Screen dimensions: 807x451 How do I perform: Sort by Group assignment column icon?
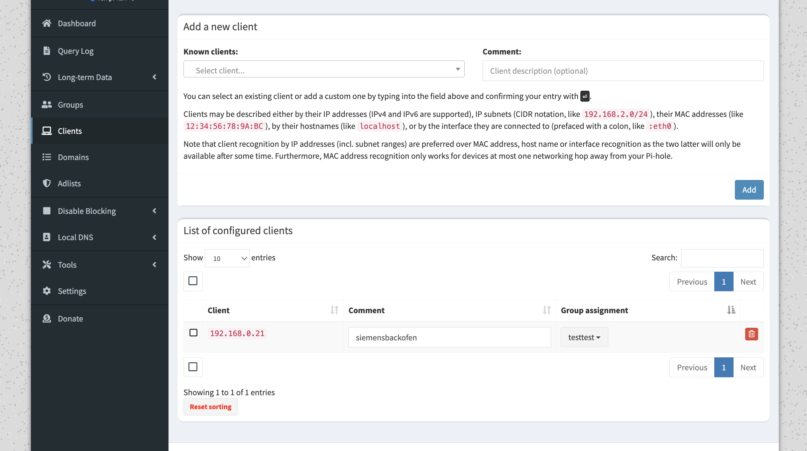731,310
